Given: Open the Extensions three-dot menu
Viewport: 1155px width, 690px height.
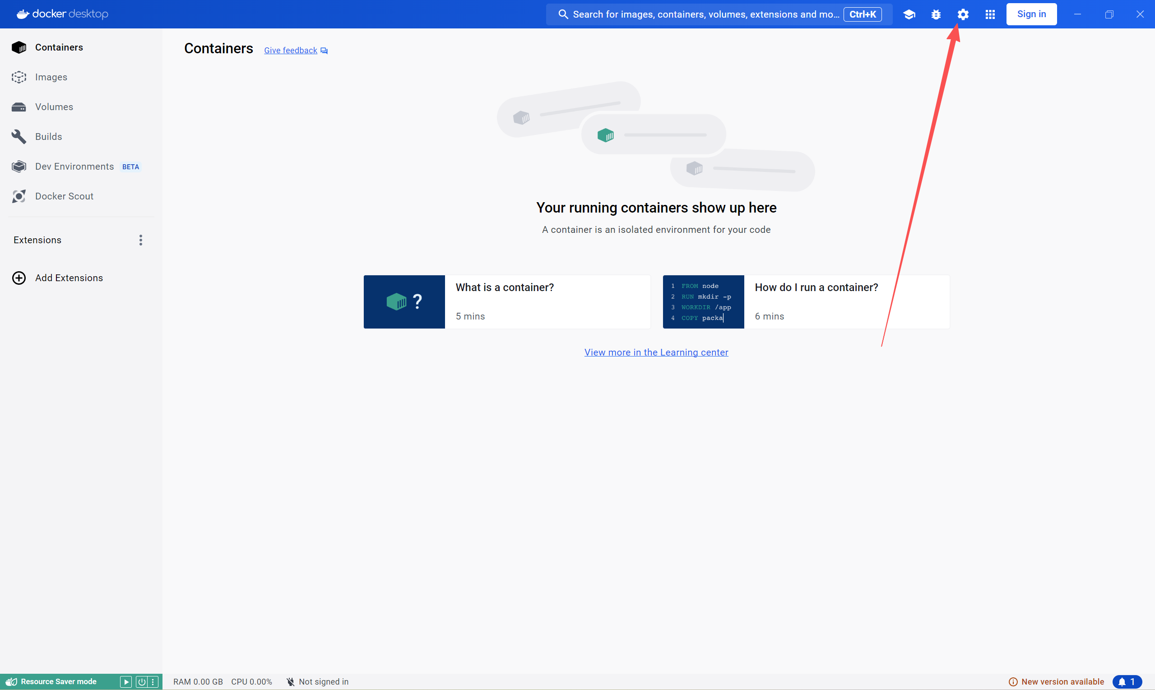Looking at the screenshot, I should coord(140,240).
